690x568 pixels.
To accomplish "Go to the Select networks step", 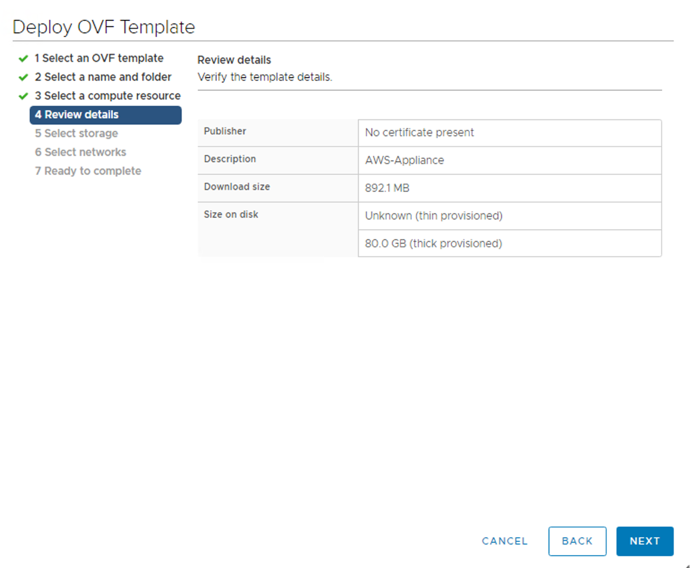I will pos(81,152).
